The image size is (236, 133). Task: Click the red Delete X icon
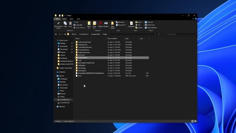pyautogui.click(x=100, y=23)
